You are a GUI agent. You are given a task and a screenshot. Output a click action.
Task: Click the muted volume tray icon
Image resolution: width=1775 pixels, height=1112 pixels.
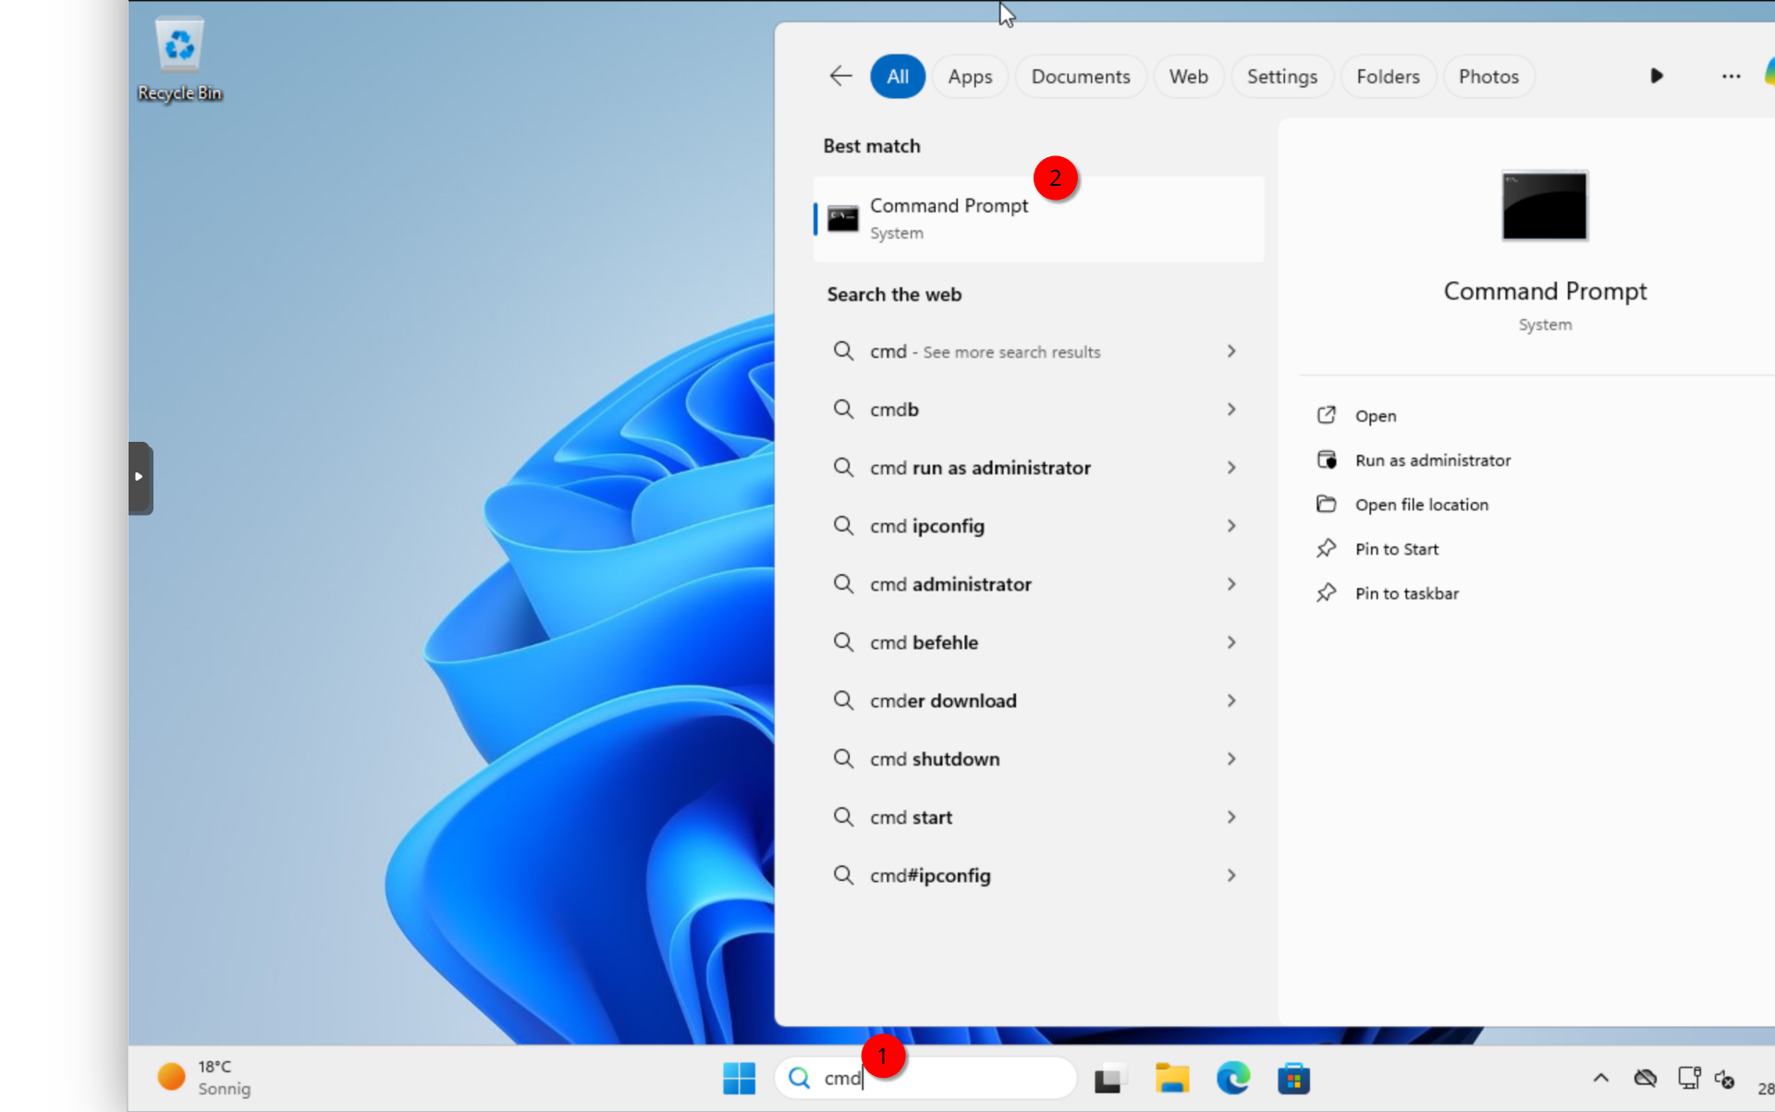(x=1725, y=1078)
